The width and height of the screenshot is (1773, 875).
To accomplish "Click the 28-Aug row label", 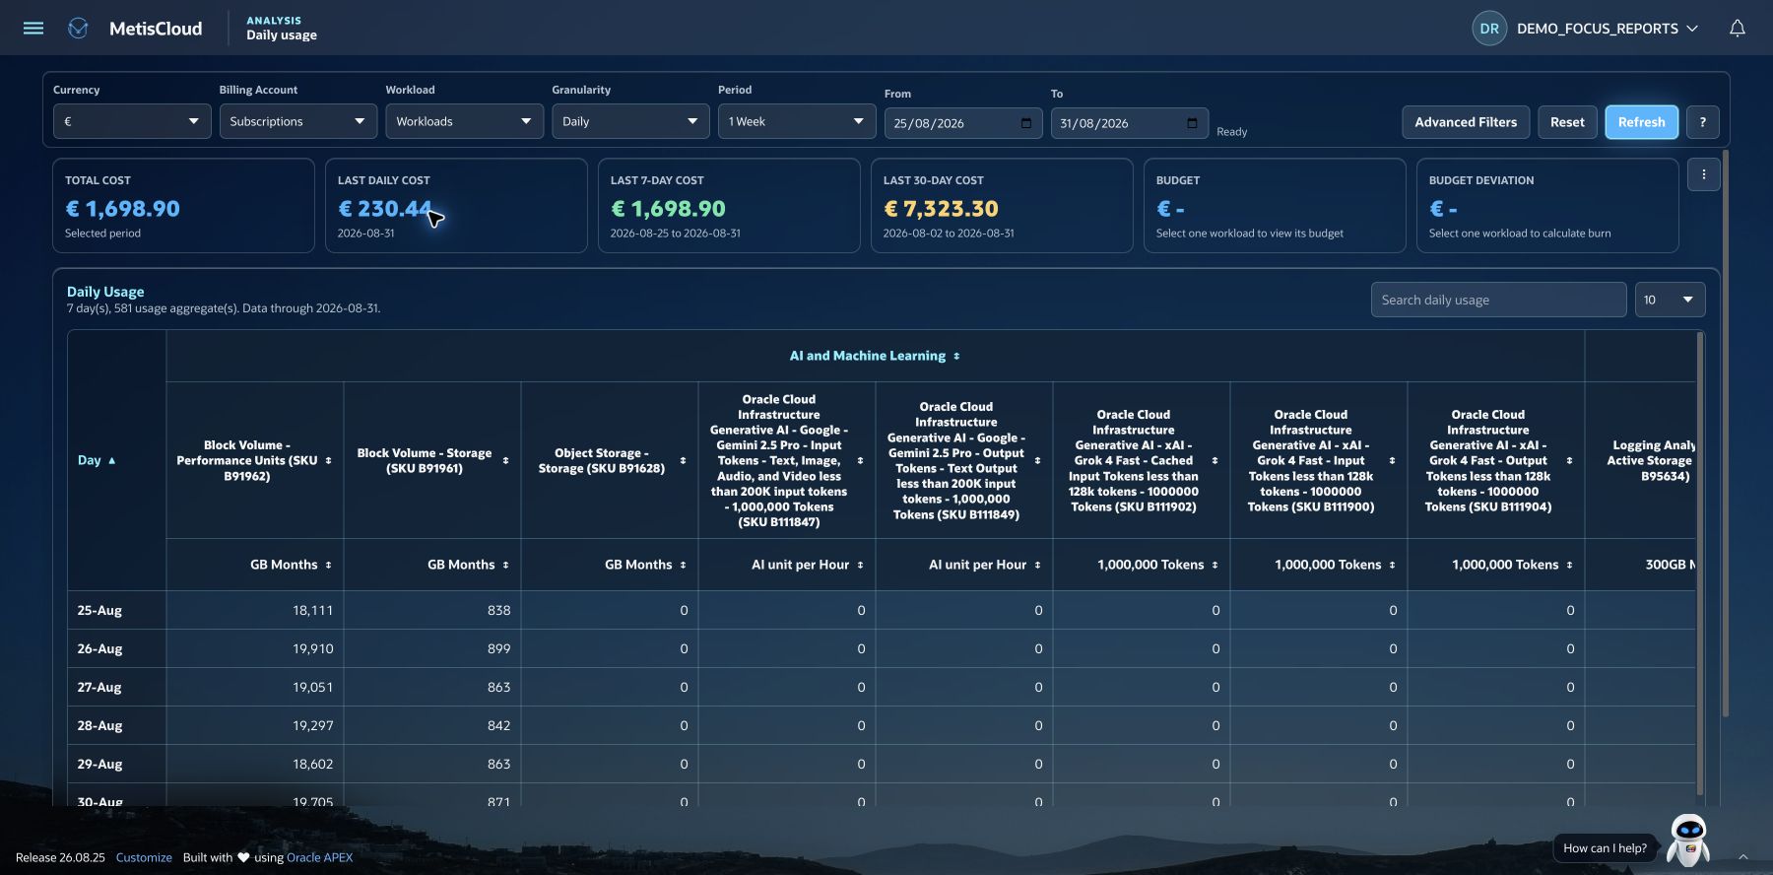I will tap(99, 725).
